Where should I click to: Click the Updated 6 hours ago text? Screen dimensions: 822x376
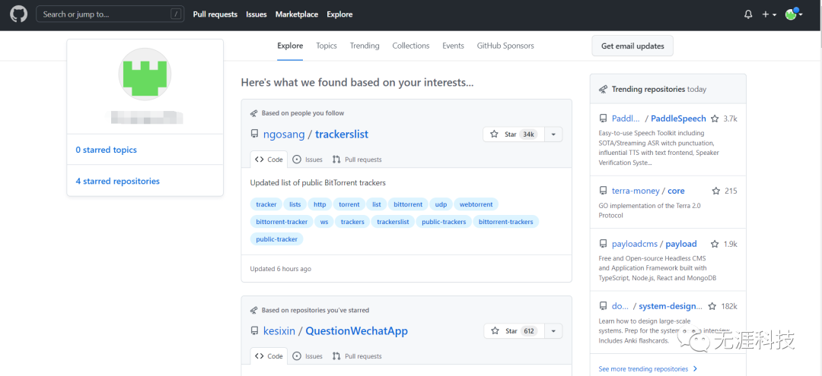(280, 269)
